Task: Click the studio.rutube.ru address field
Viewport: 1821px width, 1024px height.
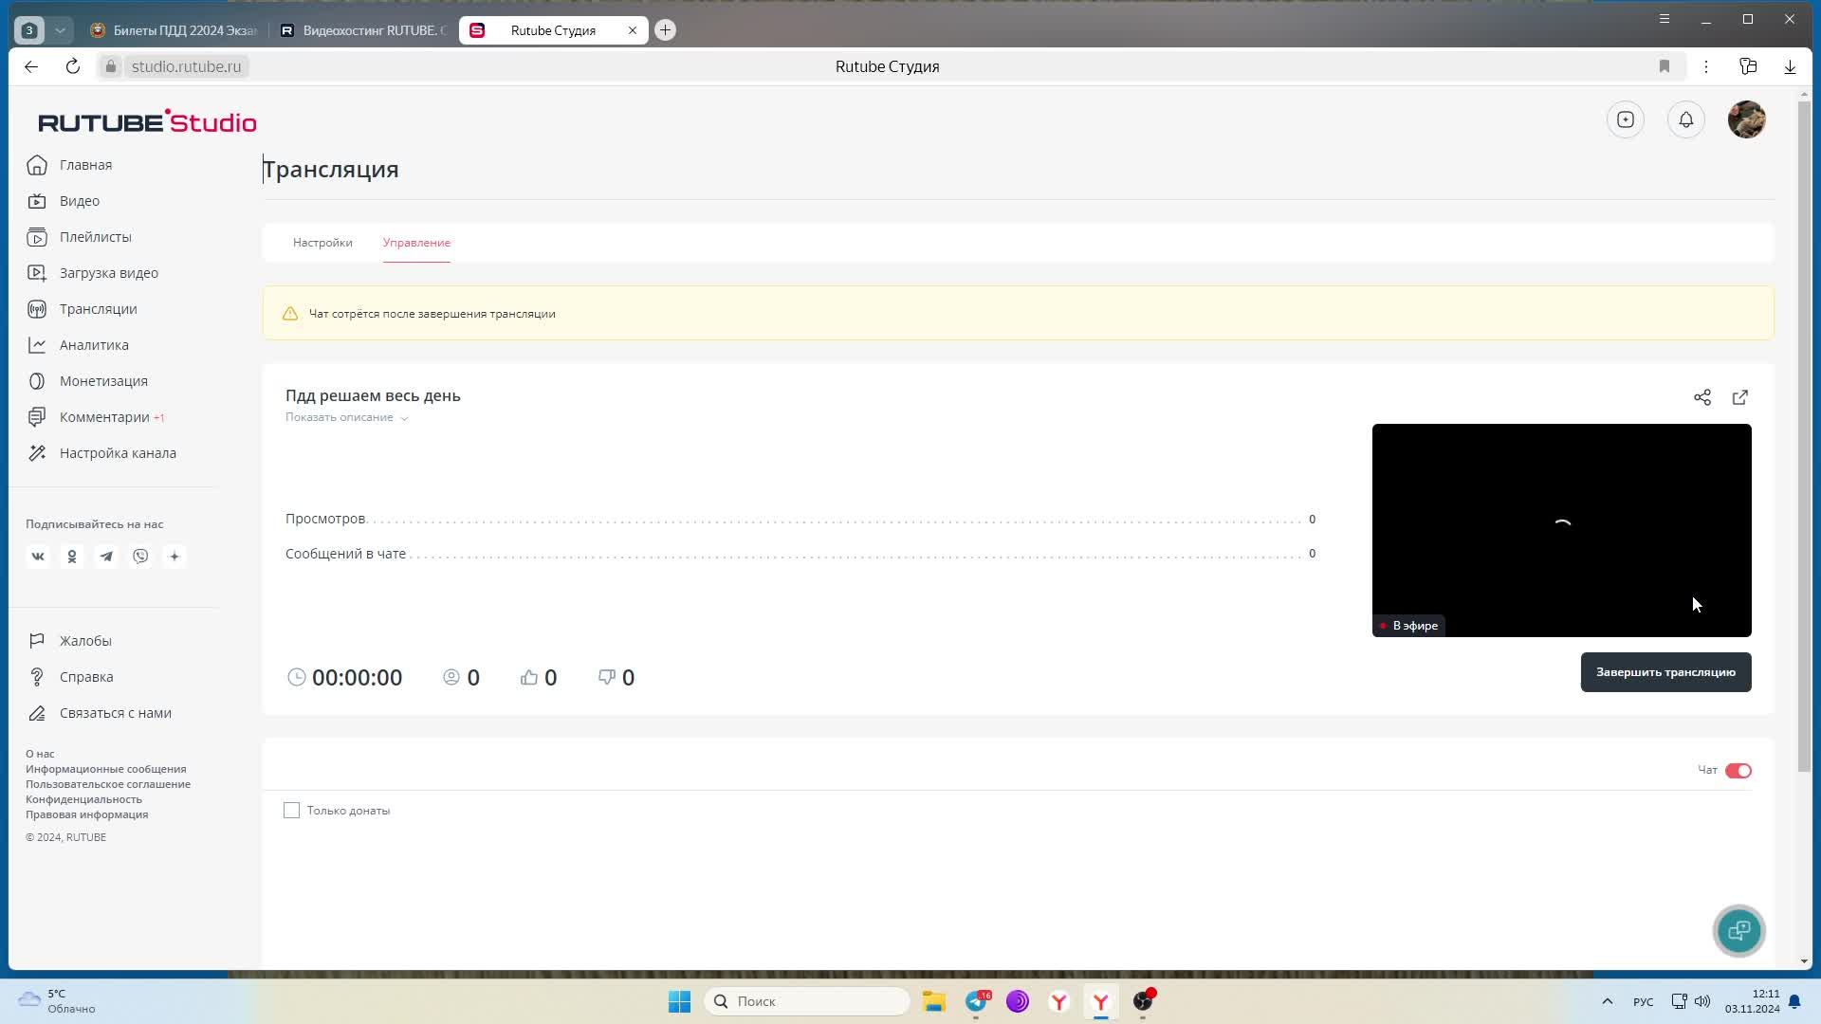Action: tap(188, 66)
